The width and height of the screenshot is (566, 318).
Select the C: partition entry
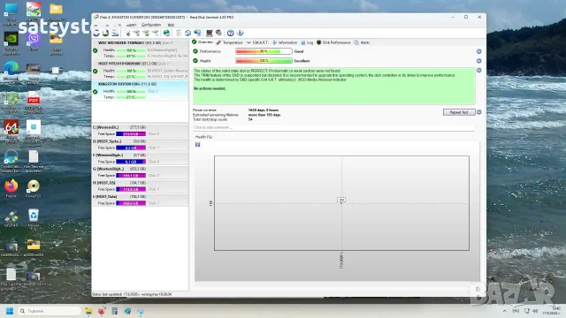pos(140,131)
